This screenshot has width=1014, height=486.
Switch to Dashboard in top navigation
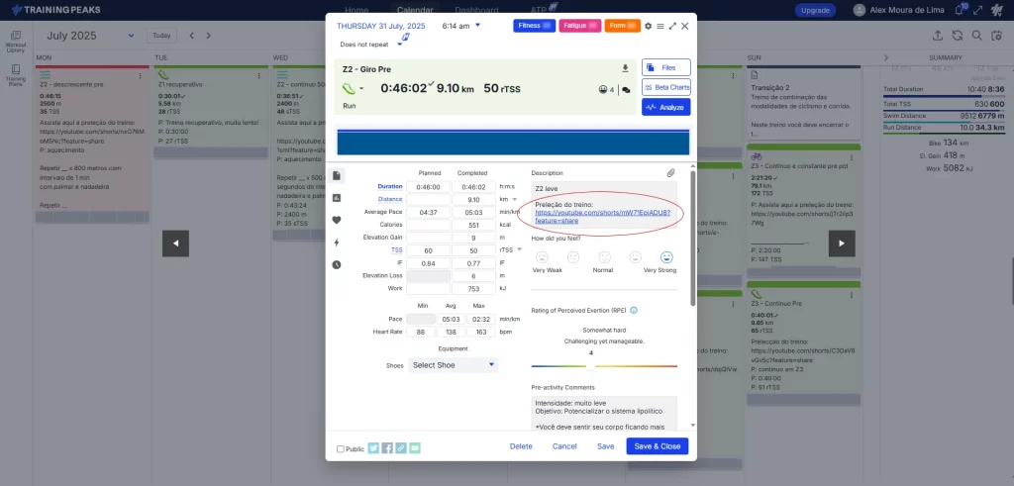(476, 10)
